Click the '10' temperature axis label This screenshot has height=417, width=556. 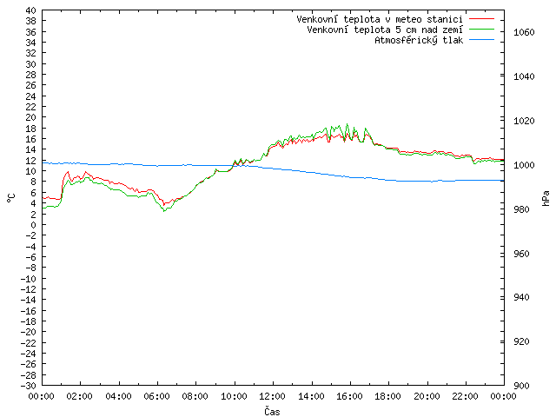click(x=31, y=171)
